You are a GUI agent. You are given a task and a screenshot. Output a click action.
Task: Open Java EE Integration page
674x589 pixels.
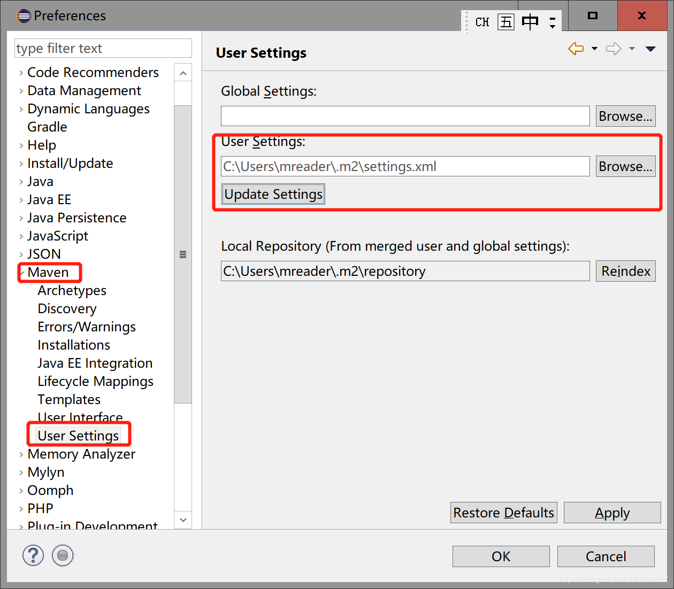tap(95, 363)
